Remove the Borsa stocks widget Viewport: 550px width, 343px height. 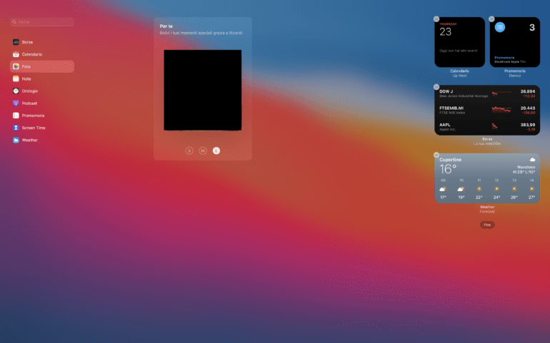point(436,87)
